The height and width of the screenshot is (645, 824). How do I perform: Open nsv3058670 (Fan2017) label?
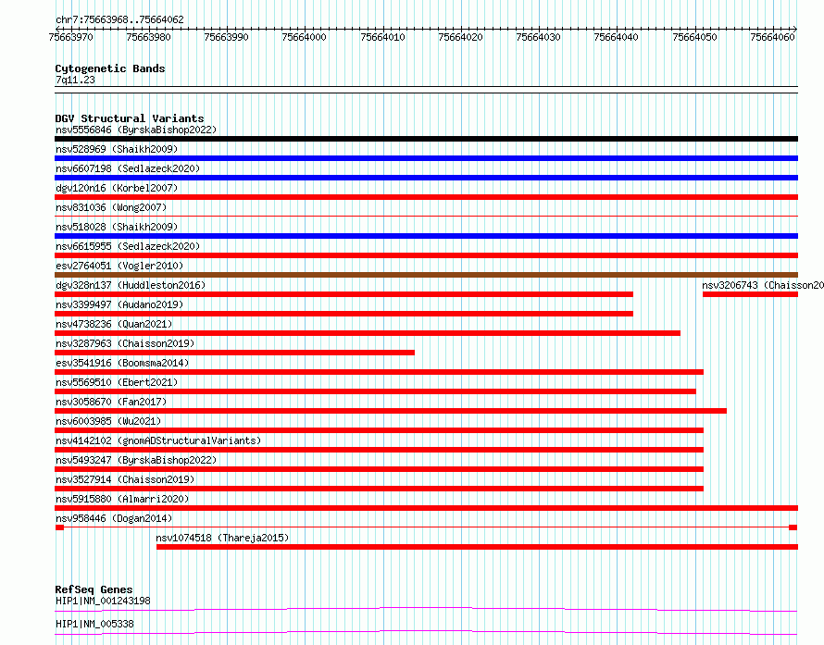111,402
